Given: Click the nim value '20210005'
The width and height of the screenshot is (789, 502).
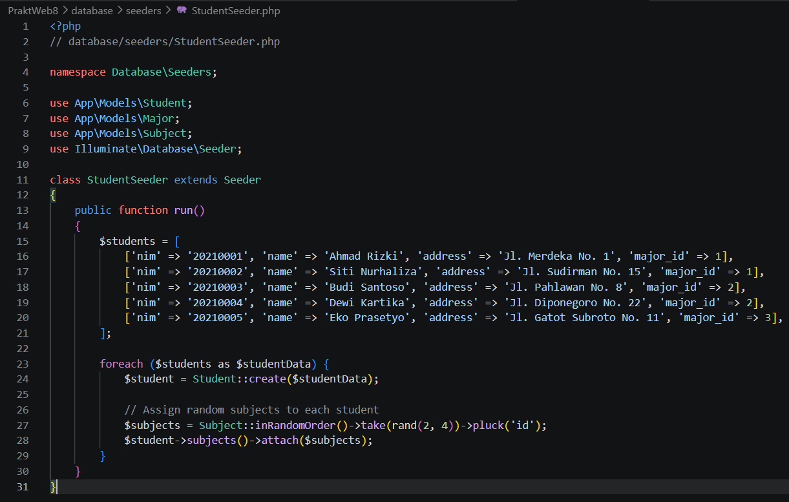Looking at the screenshot, I should pyautogui.click(x=218, y=318).
